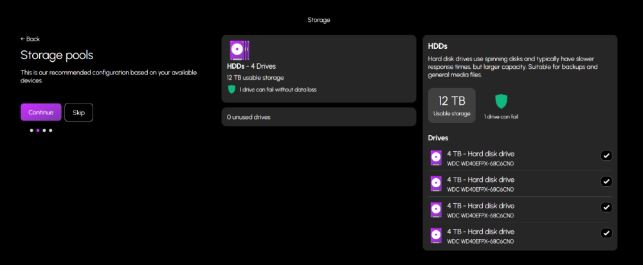Click the green shield icon in HDDs pool card
The image size is (643, 265).
click(x=231, y=89)
